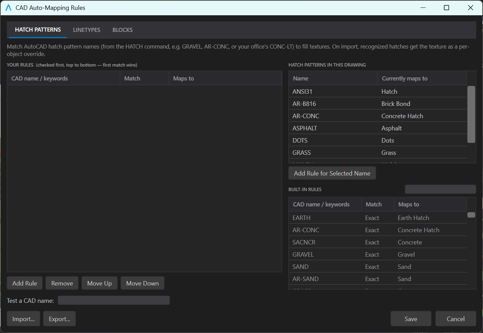Click the Remove button
483x333 pixels.
(62, 283)
